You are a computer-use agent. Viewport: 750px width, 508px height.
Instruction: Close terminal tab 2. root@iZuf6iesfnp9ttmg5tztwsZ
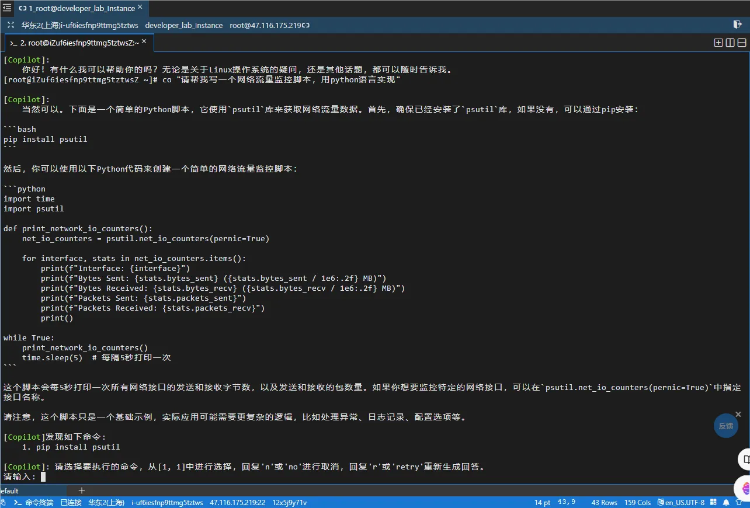(144, 42)
